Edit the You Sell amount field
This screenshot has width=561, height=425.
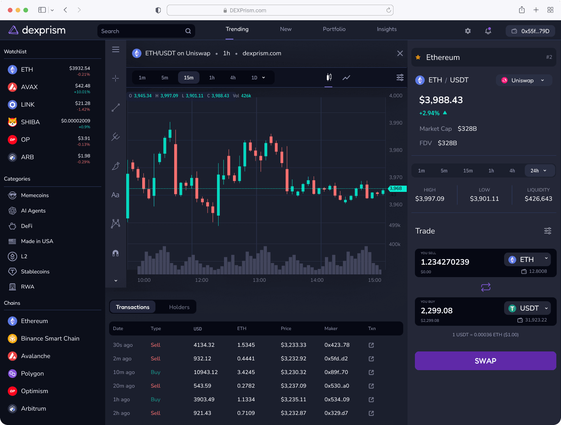coord(445,262)
